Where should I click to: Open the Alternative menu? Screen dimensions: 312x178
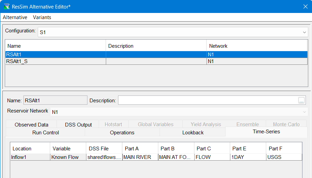click(15, 17)
